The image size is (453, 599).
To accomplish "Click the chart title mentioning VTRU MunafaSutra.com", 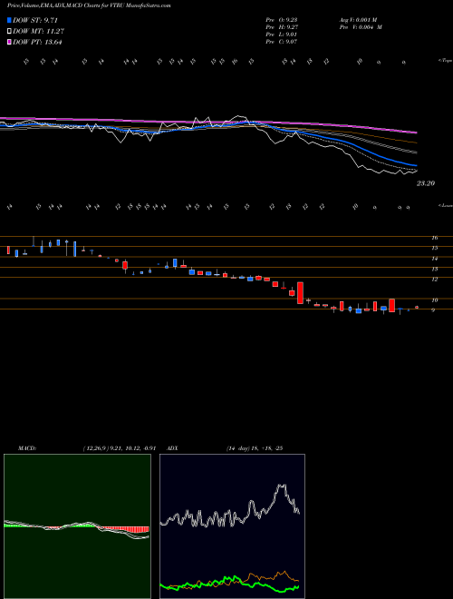I will (89, 5).
